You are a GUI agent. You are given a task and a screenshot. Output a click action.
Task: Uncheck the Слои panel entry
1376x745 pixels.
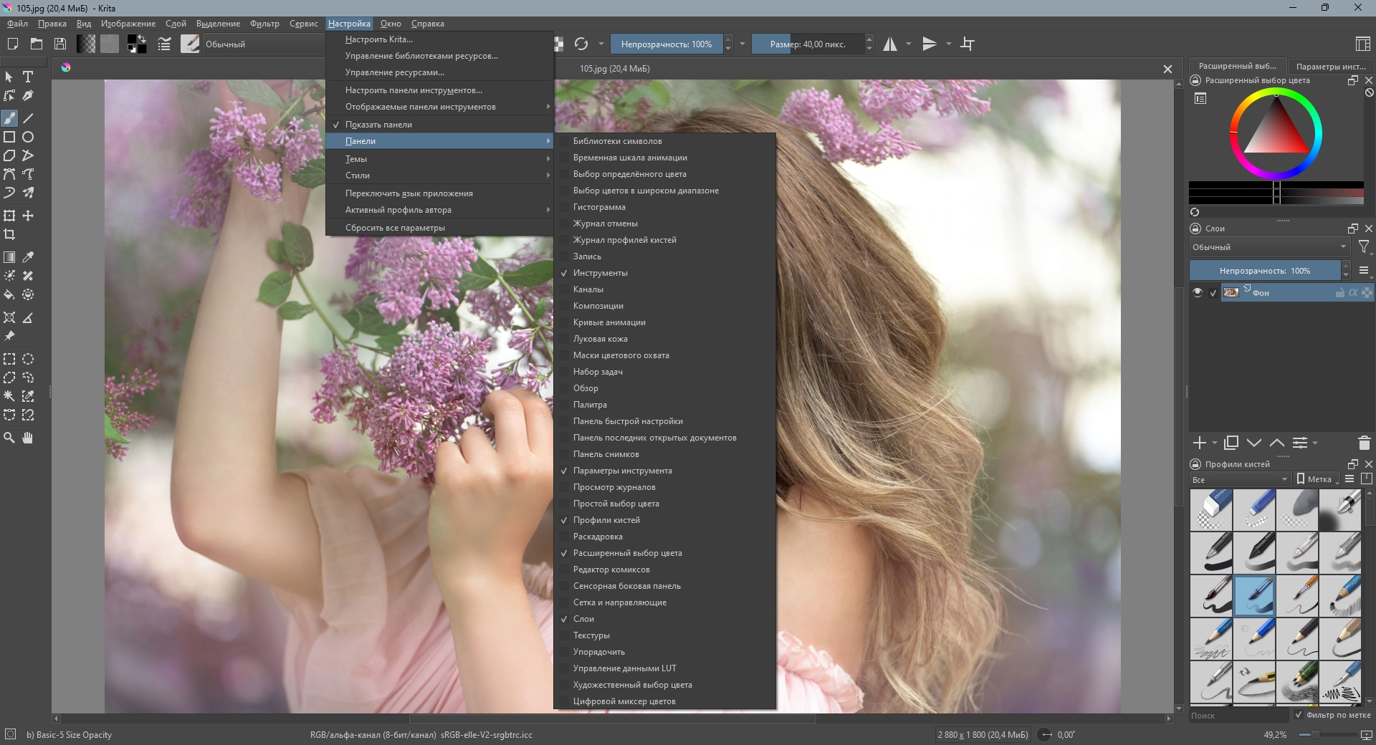(583, 619)
